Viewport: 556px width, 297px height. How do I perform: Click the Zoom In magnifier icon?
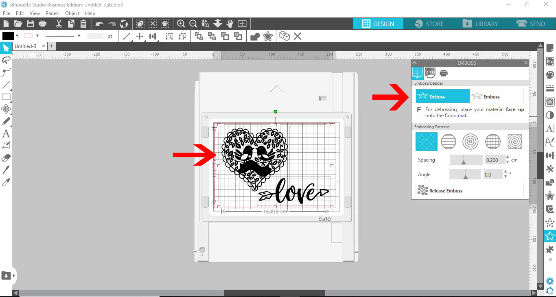point(181,24)
